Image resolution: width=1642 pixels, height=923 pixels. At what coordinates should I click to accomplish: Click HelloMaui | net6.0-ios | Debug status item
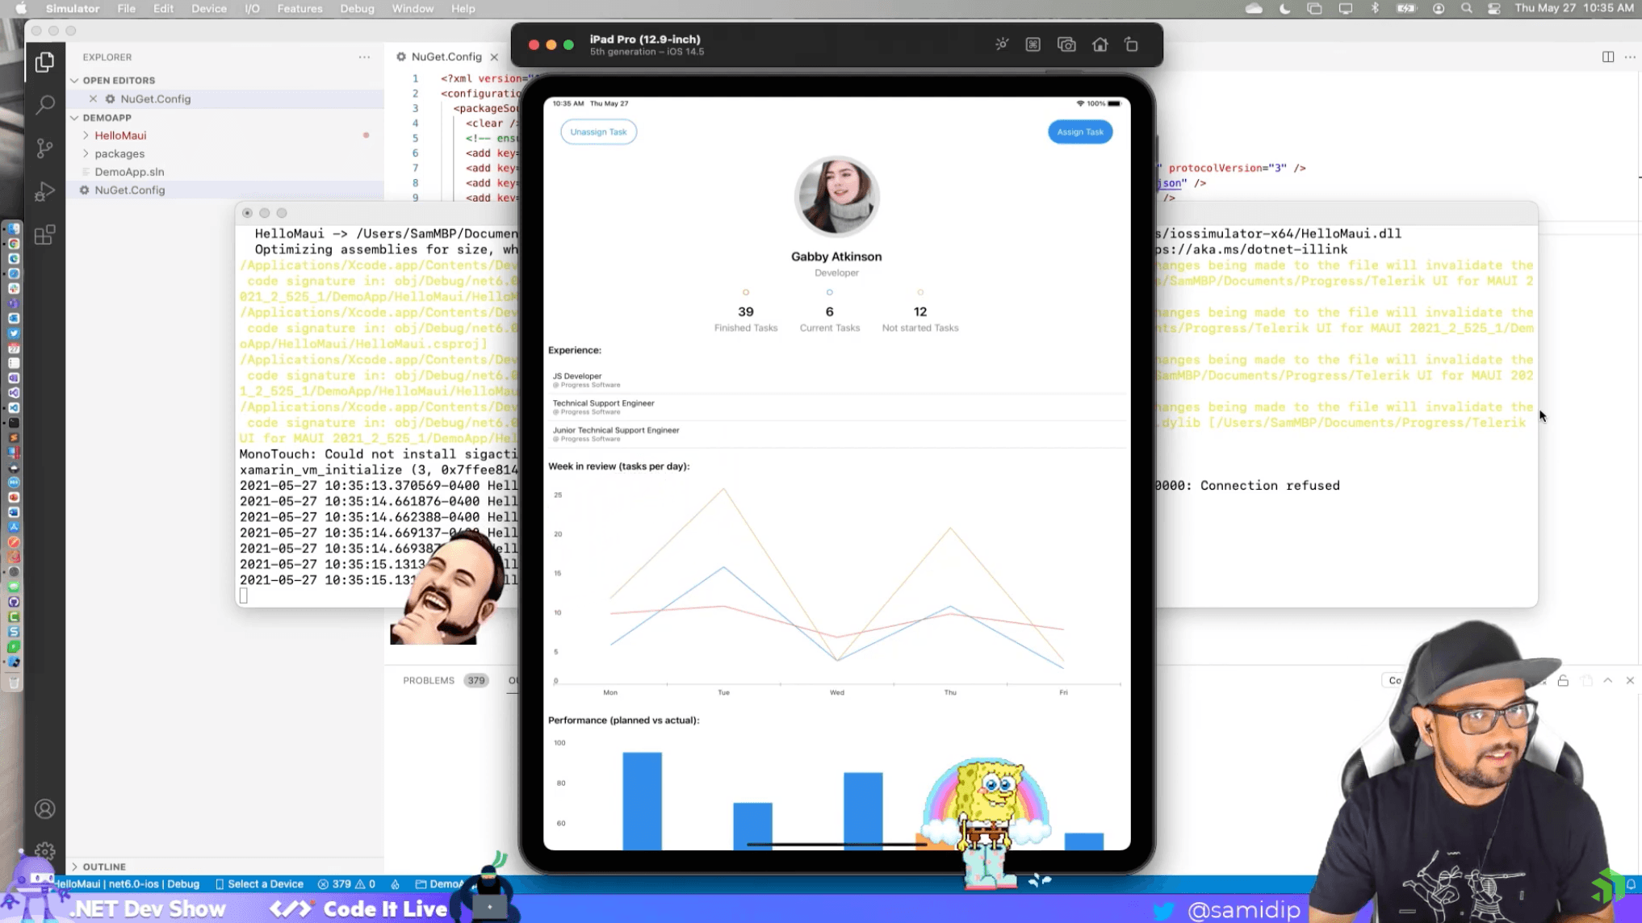(128, 883)
